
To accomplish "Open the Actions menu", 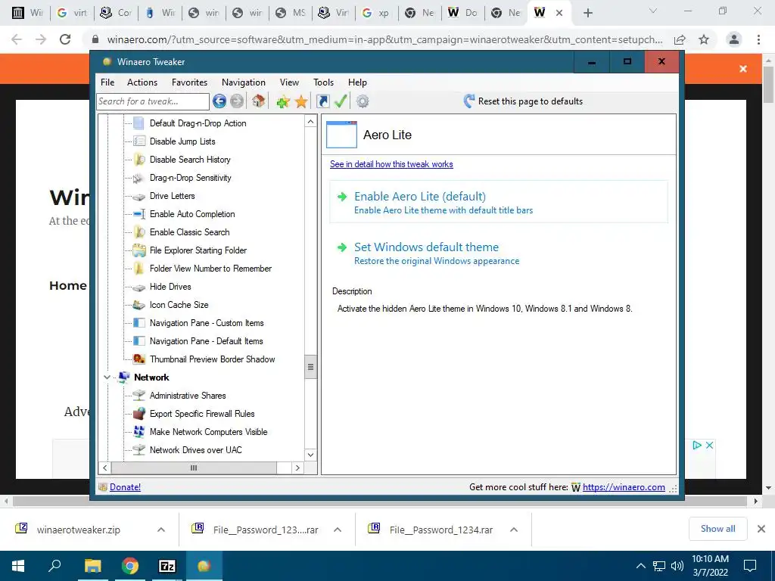I will click(142, 82).
